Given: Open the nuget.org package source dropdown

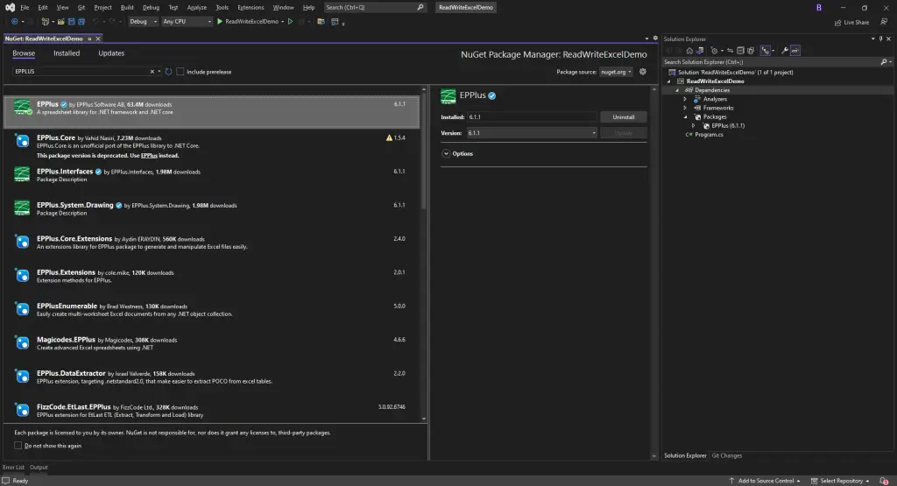Looking at the screenshot, I should (x=616, y=72).
